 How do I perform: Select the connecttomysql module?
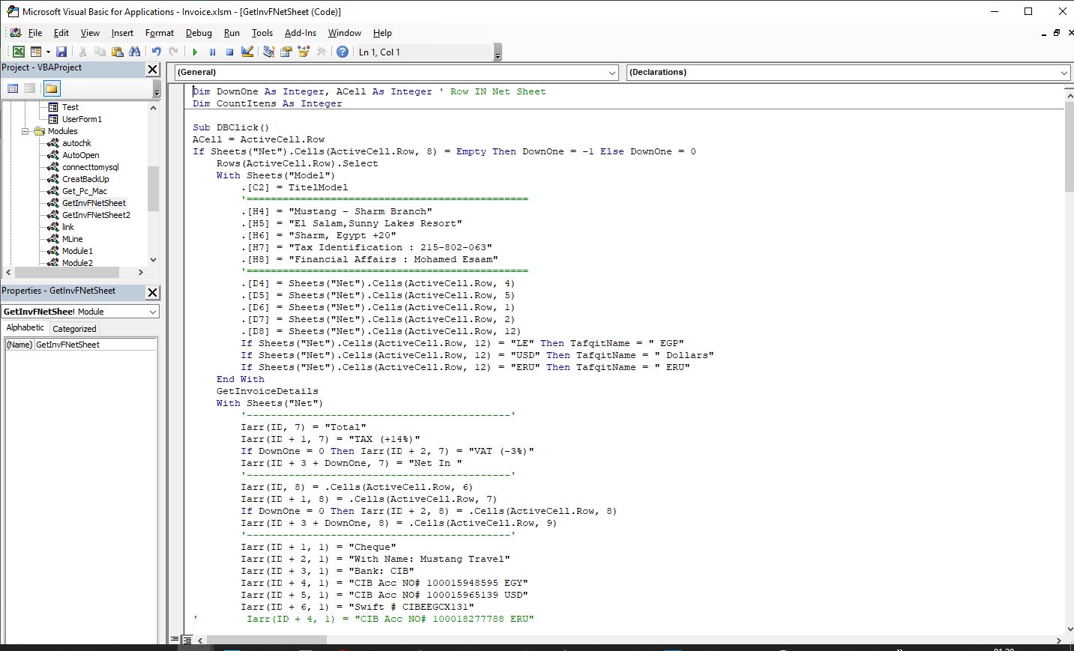coord(90,167)
